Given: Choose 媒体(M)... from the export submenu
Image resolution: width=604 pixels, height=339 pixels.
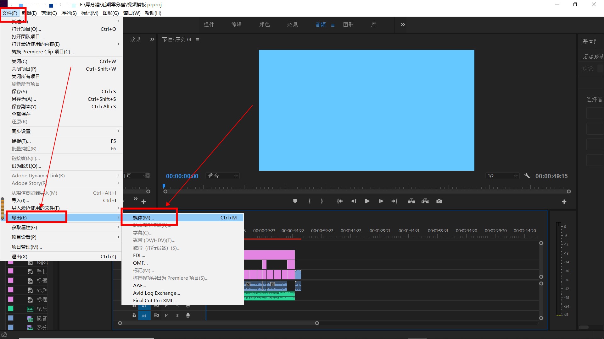Looking at the screenshot, I should coord(143,218).
